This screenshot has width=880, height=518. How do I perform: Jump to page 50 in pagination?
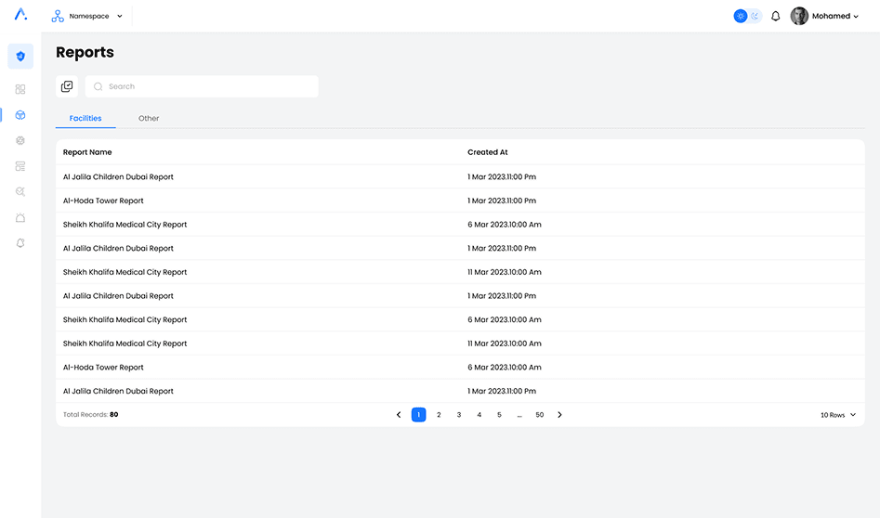[x=539, y=415]
